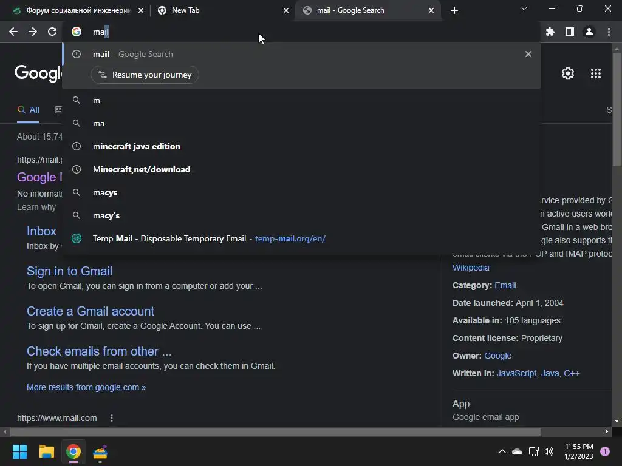
Task: Open the side panel icon
Action: (570, 32)
